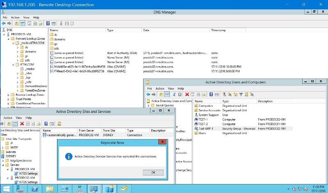Click Create new organizational unit icon in AD Users toolbar
The height and width of the screenshot is (193, 328).
click(x=235, y=94)
